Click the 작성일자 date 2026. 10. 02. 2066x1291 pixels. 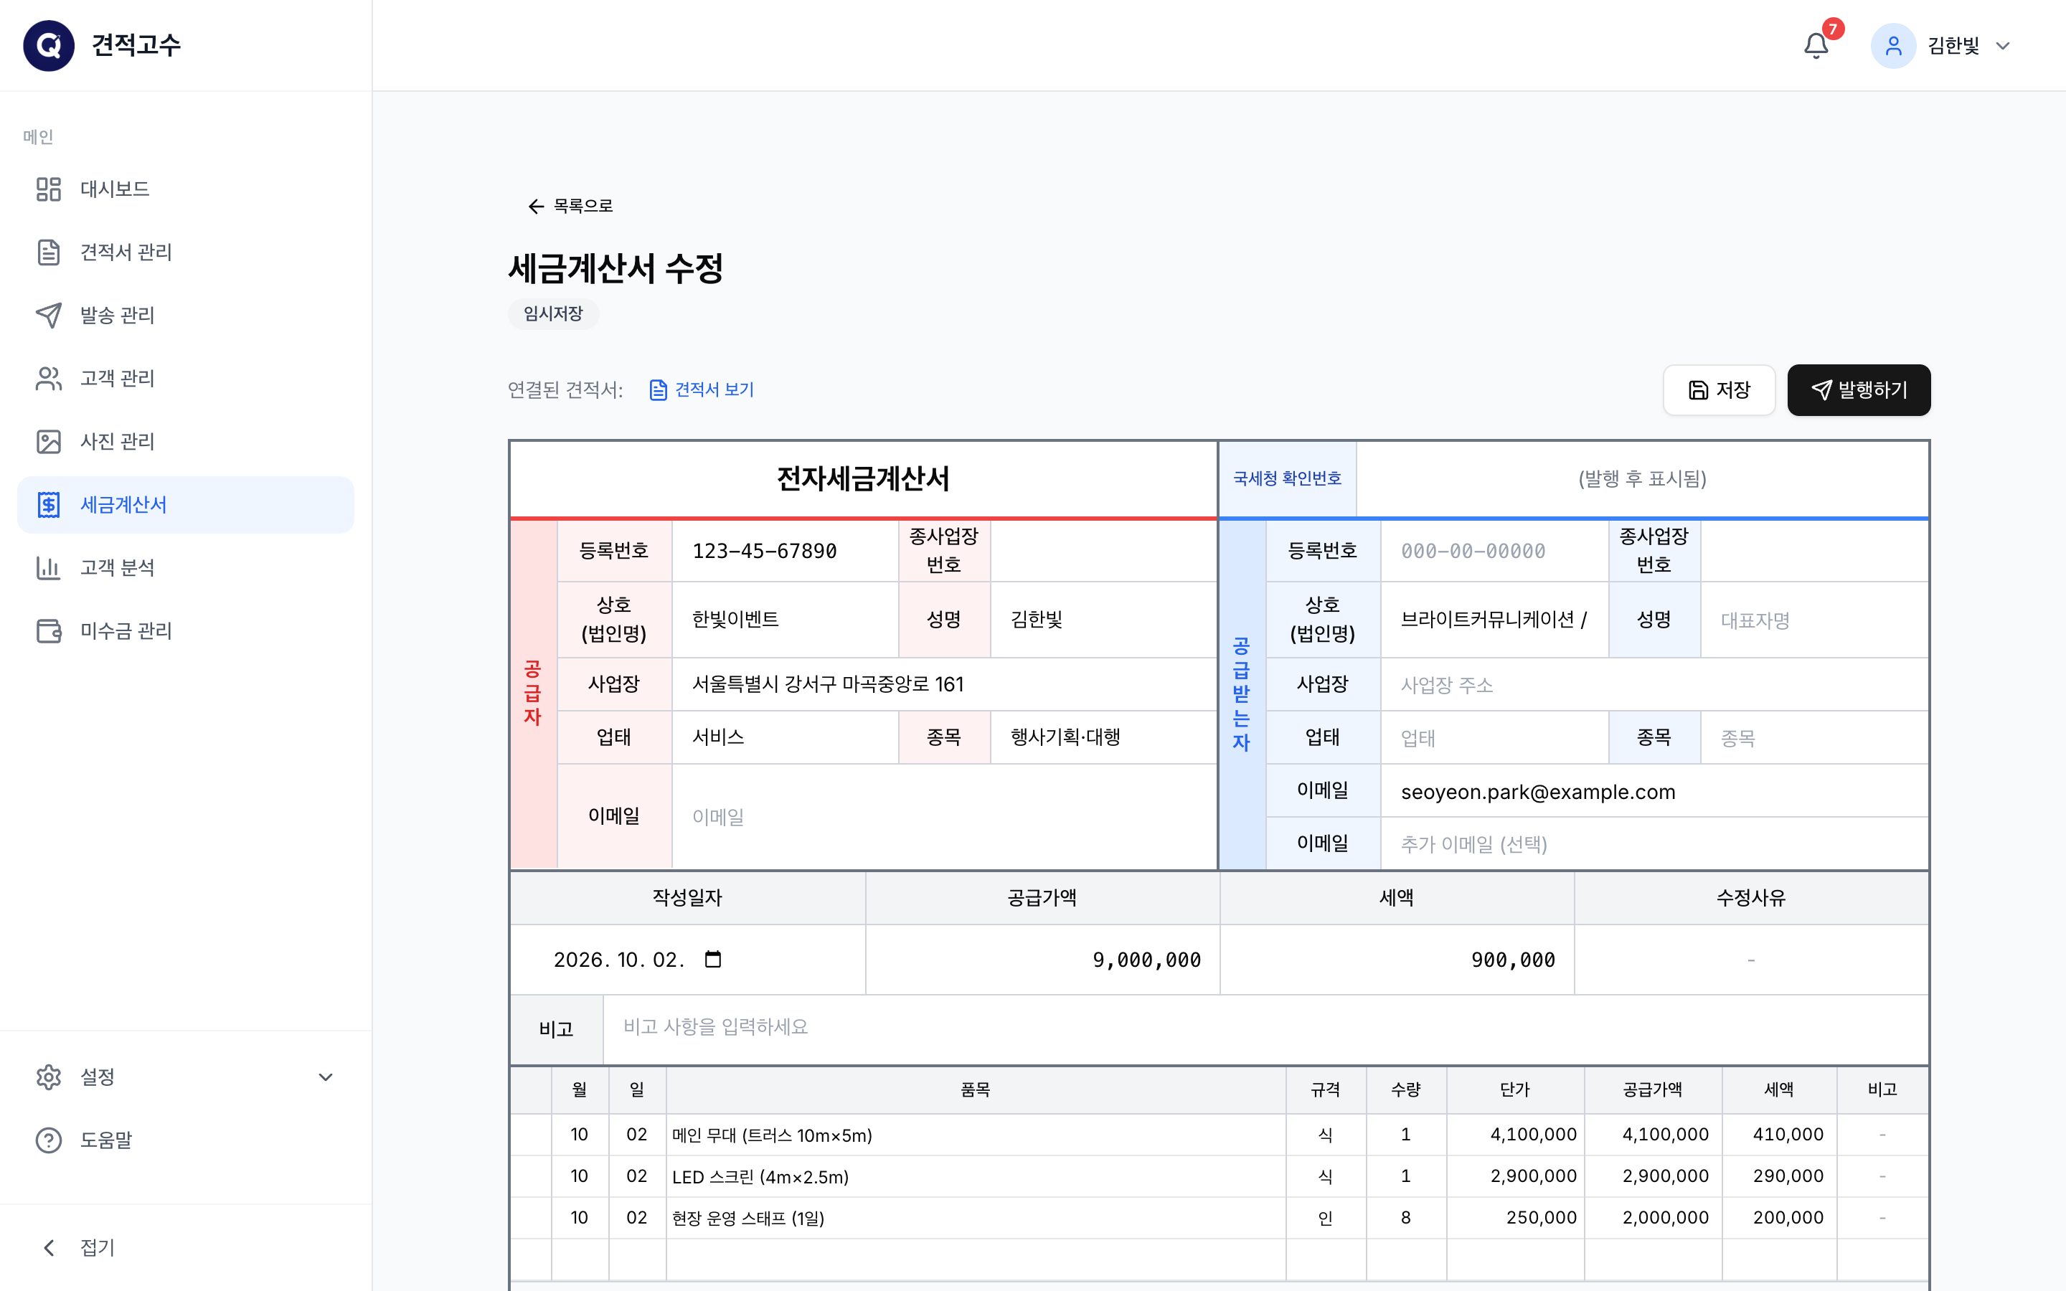point(619,960)
